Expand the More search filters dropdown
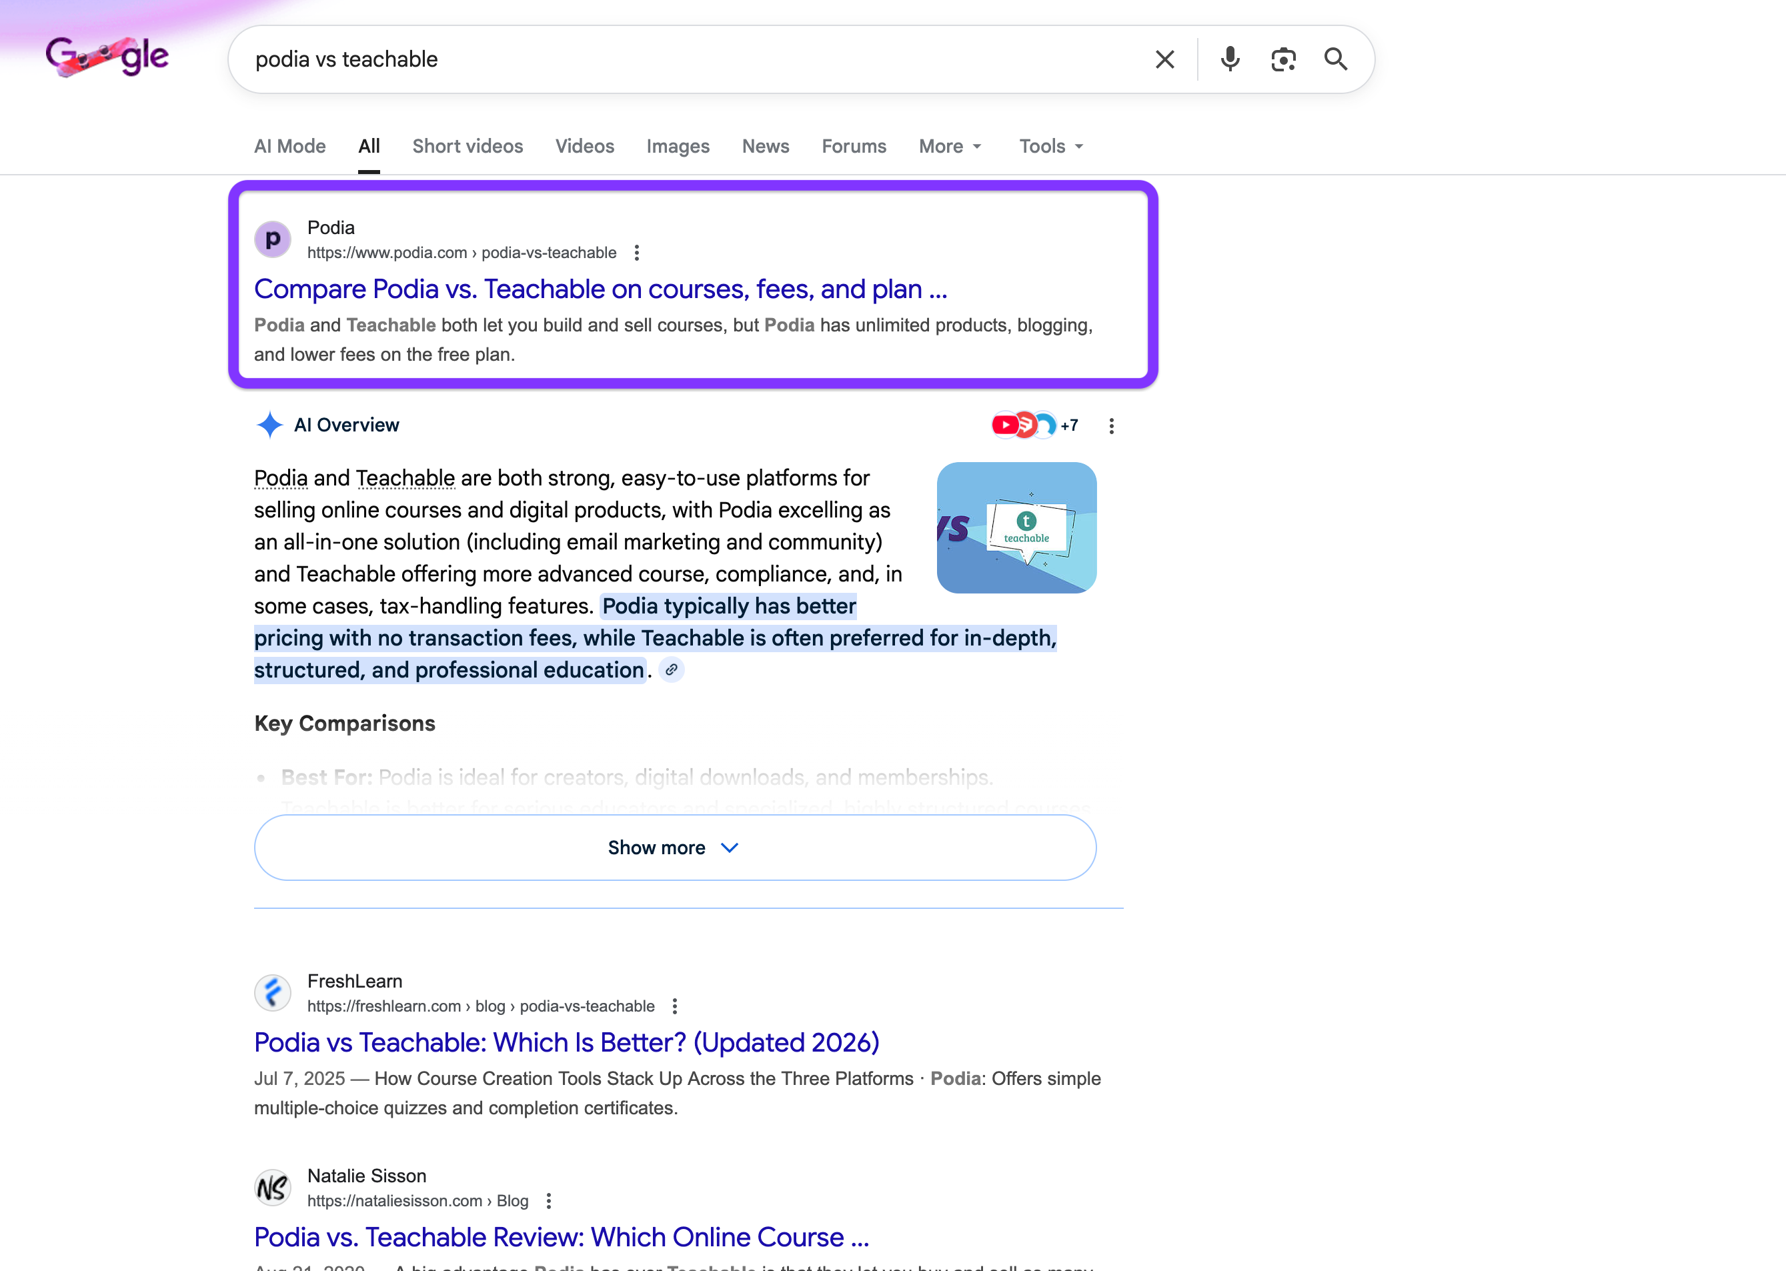 click(949, 146)
